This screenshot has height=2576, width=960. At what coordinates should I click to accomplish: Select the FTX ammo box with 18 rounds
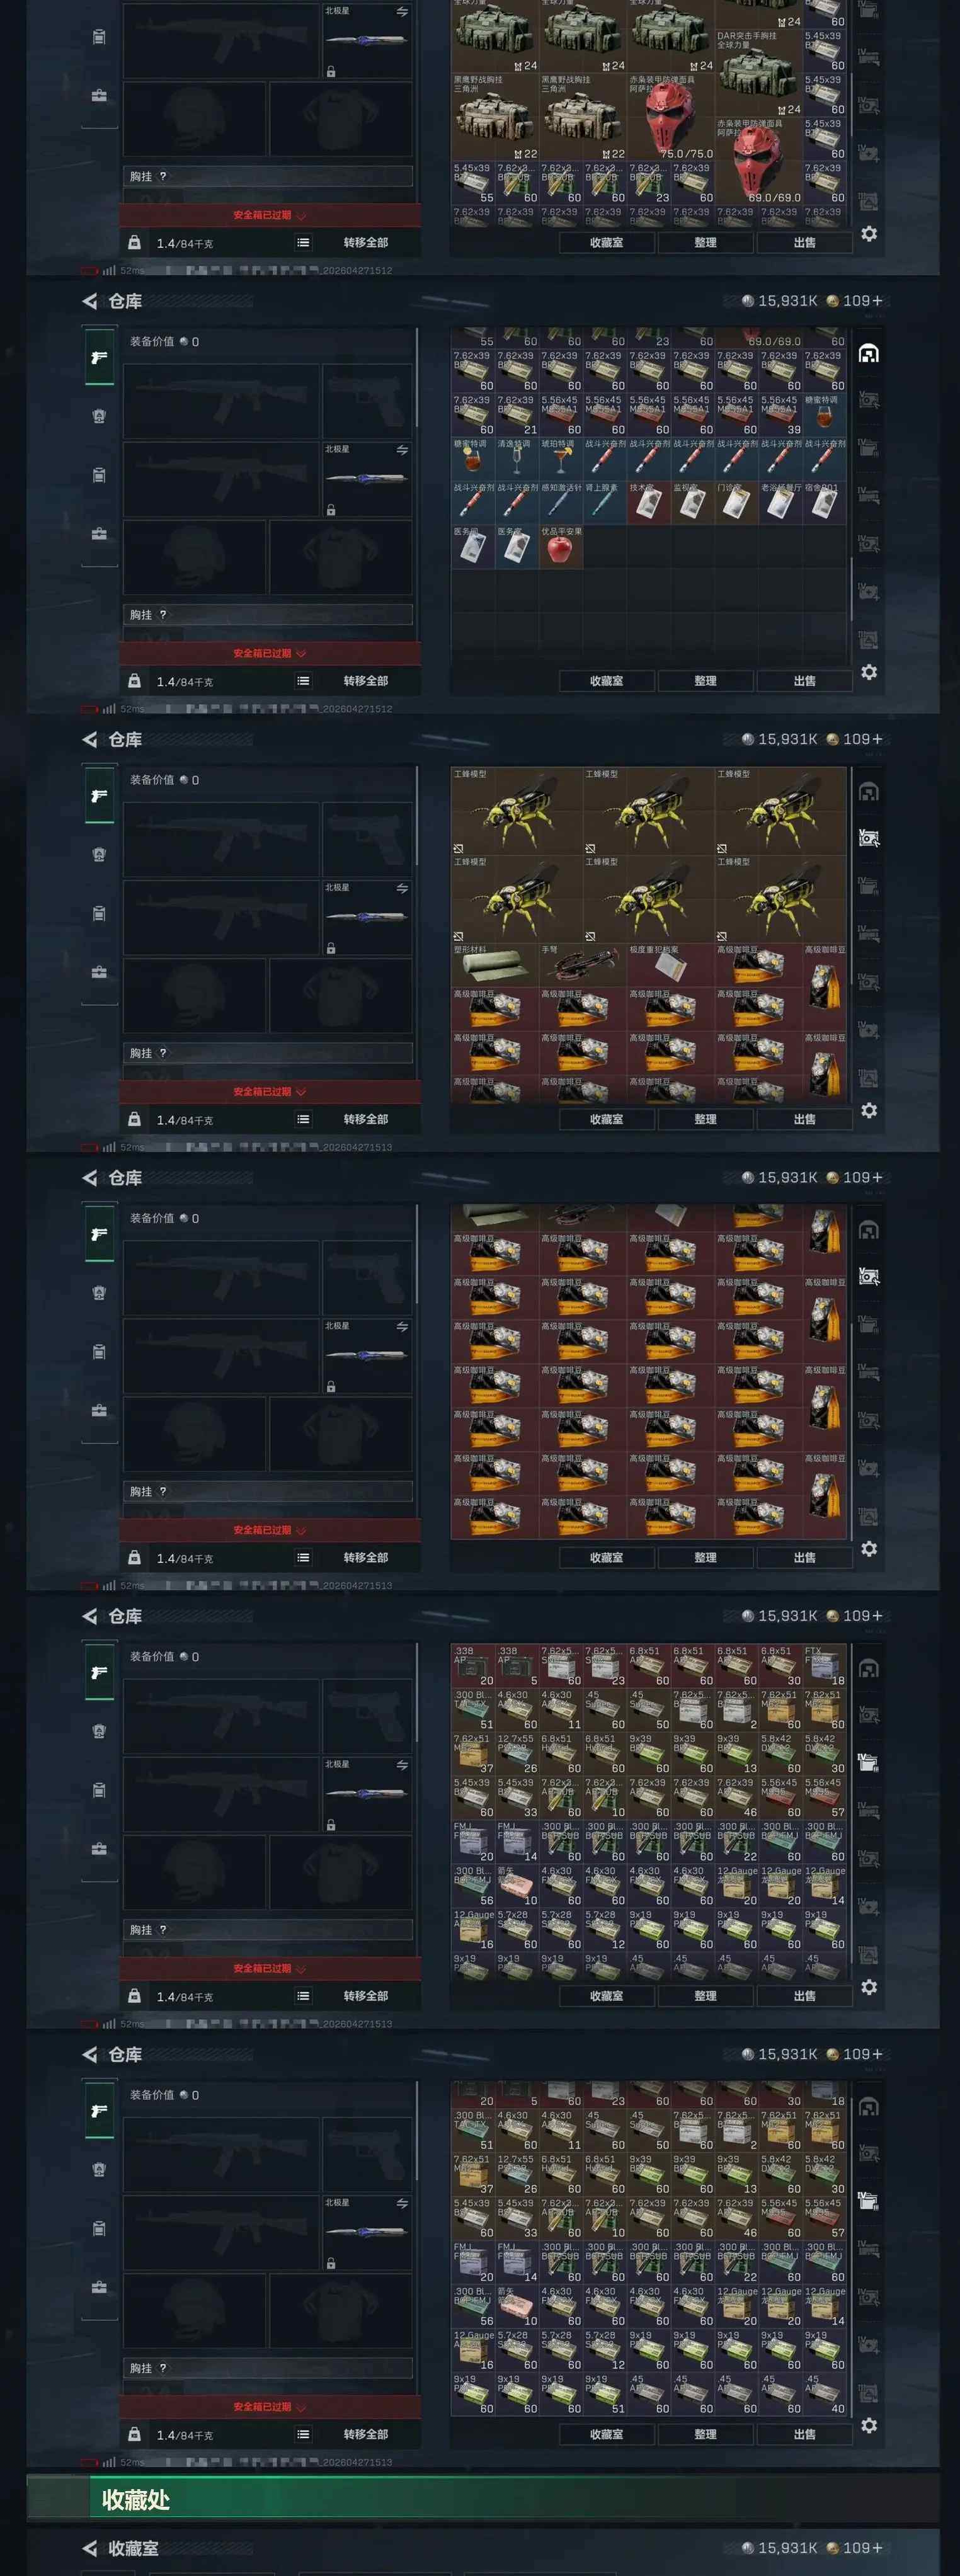point(825,1667)
